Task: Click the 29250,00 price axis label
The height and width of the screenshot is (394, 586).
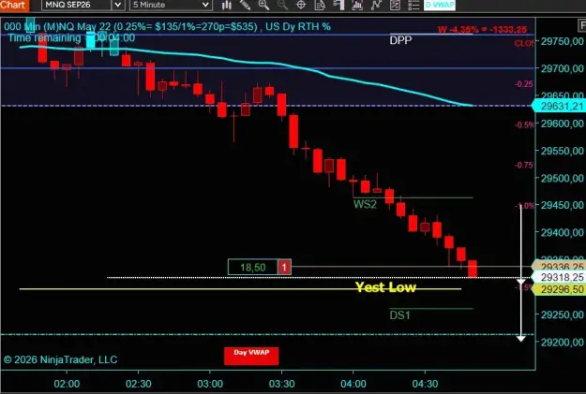Action: click(x=562, y=314)
